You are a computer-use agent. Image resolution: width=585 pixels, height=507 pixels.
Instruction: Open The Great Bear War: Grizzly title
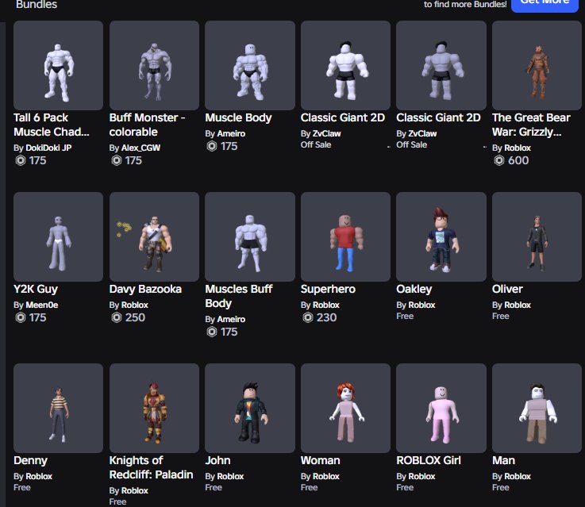531,125
